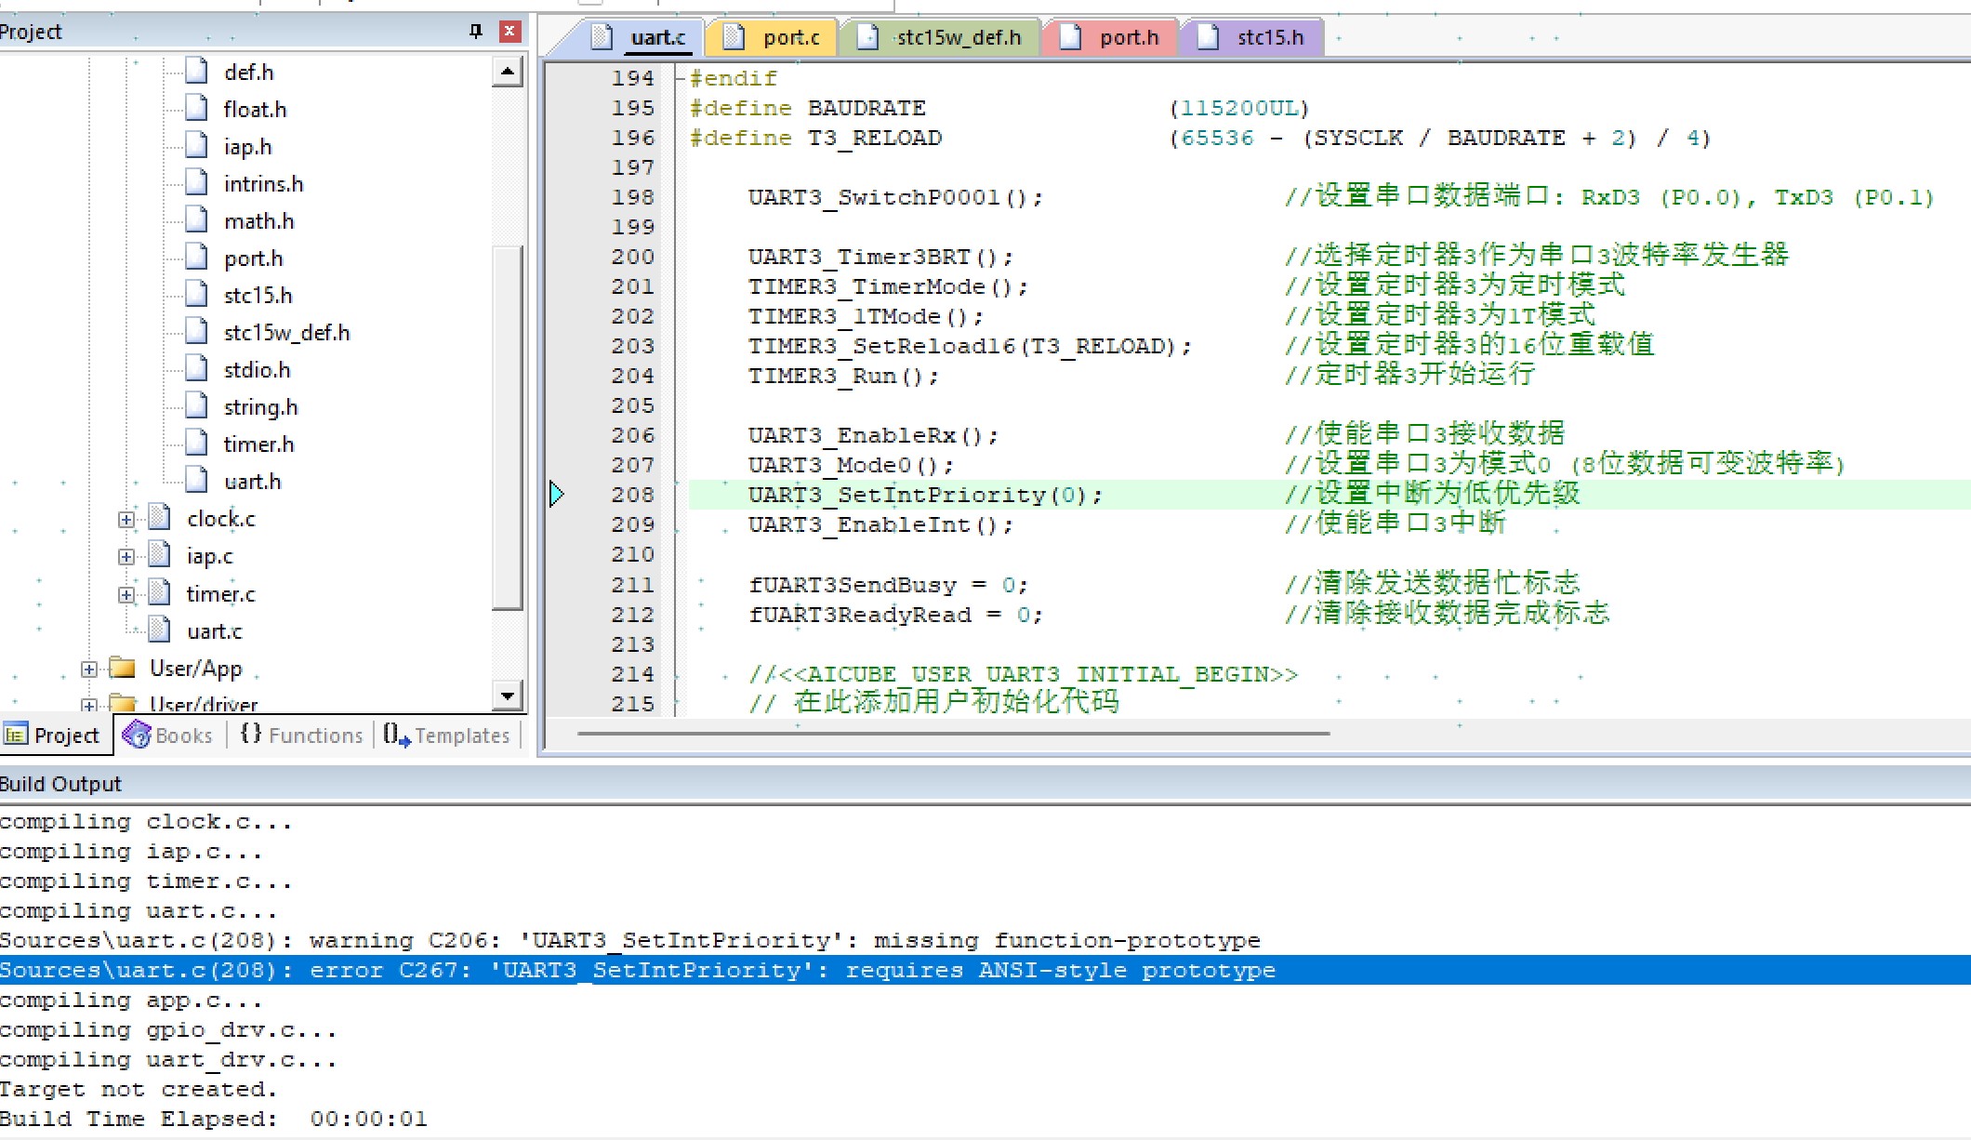Switch to the port.c editor tab
Screen dimensions: 1971x1140
774,38
